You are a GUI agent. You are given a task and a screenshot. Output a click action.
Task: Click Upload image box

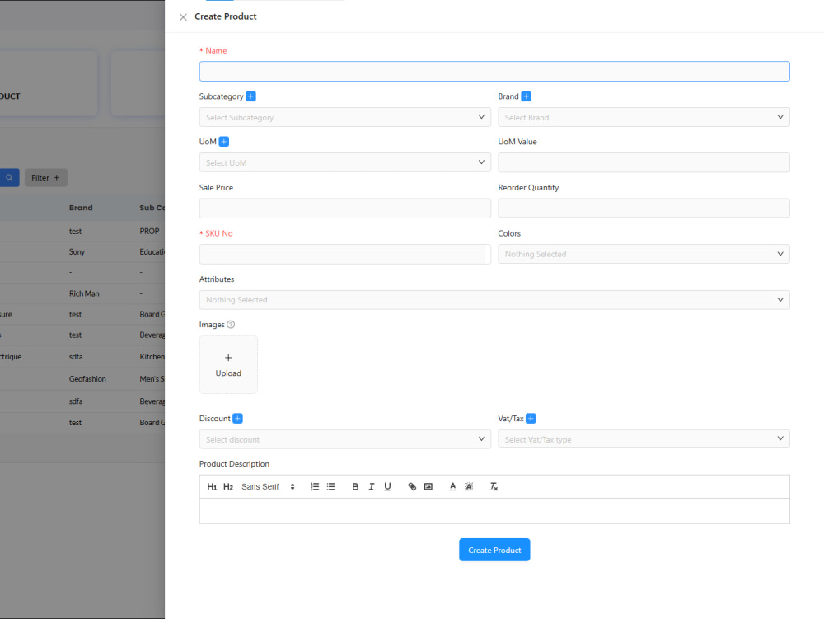[228, 364]
